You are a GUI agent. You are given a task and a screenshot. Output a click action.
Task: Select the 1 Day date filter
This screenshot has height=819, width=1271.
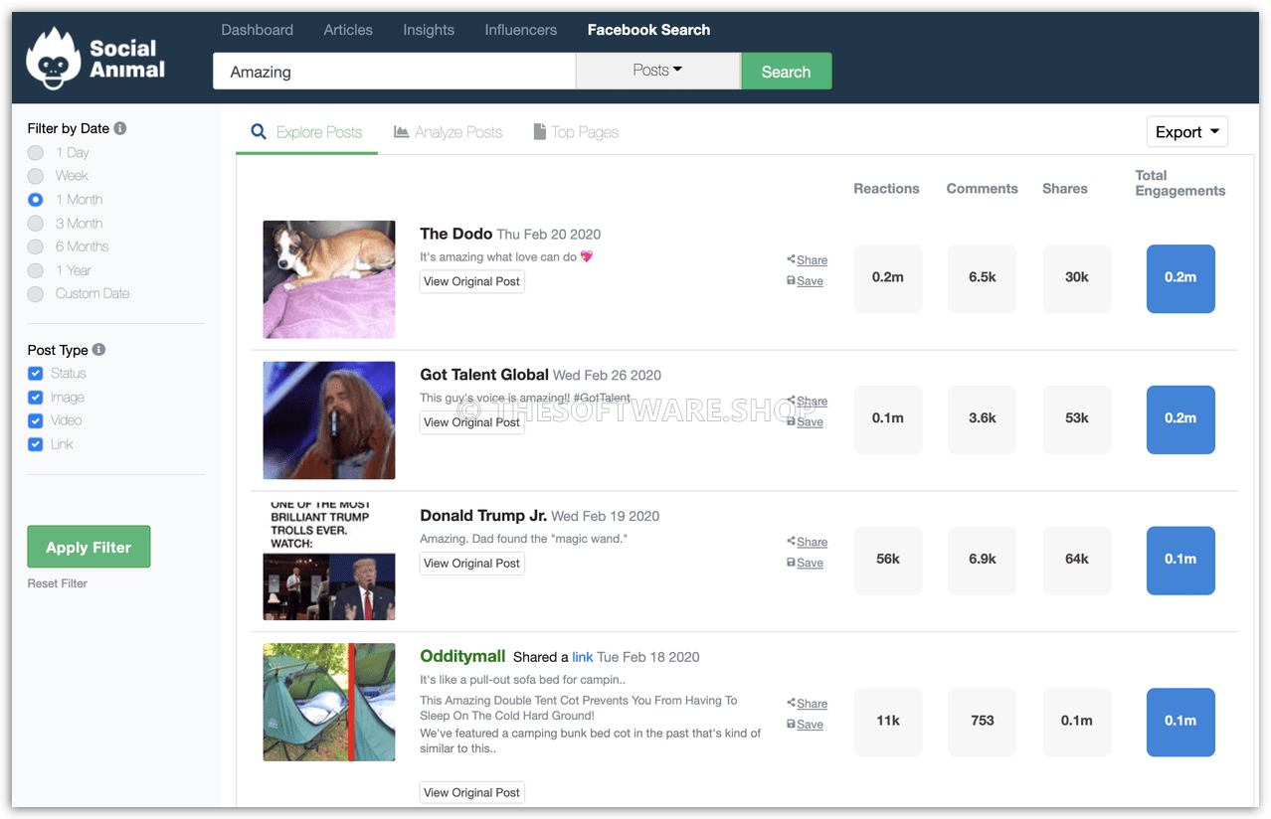pyautogui.click(x=36, y=153)
